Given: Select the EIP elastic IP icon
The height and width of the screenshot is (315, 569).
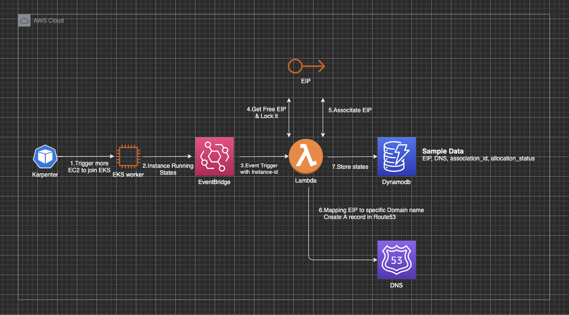Looking at the screenshot, I should pyautogui.click(x=306, y=66).
